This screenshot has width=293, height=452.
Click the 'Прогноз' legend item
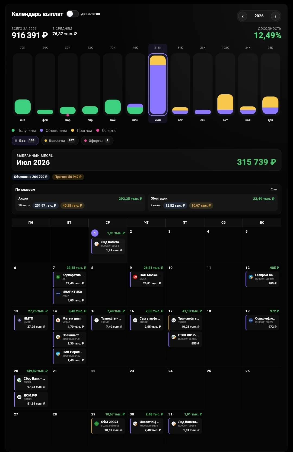[x=82, y=131]
